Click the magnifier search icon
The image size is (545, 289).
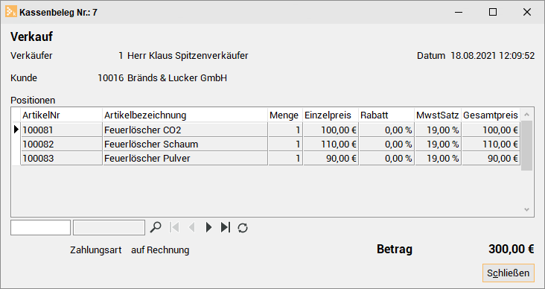tap(156, 227)
